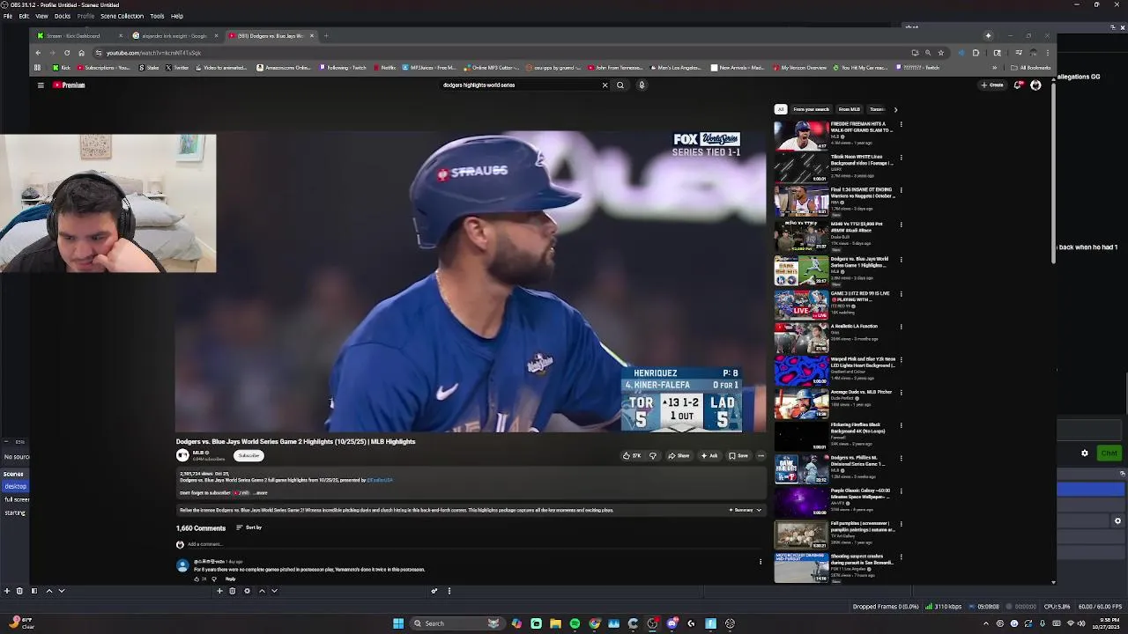Click the YouTube Premium logo
The image size is (1128, 634).
(x=69, y=85)
